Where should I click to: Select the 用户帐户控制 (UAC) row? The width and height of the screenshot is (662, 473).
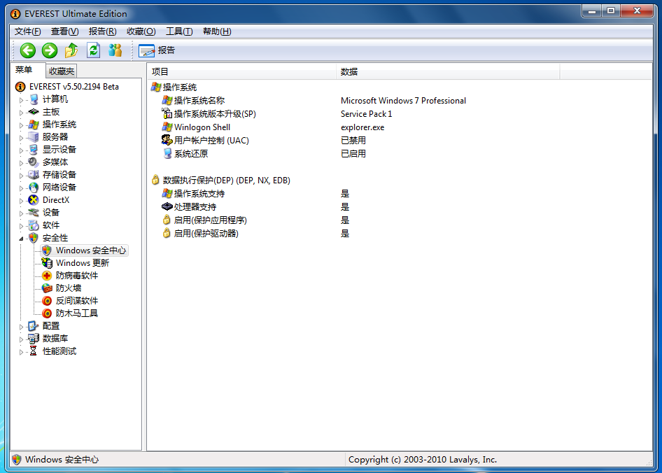(211, 141)
